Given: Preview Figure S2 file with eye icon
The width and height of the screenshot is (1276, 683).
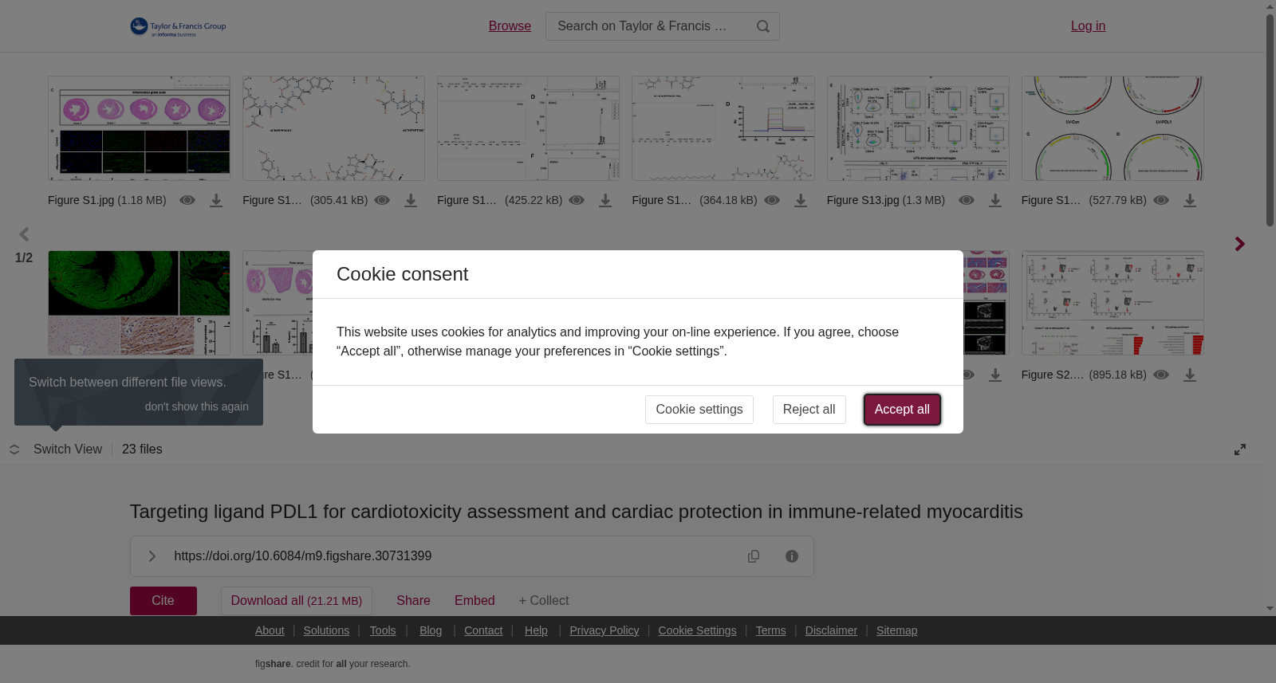Looking at the screenshot, I should pyautogui.click(x=1161, y=375).
